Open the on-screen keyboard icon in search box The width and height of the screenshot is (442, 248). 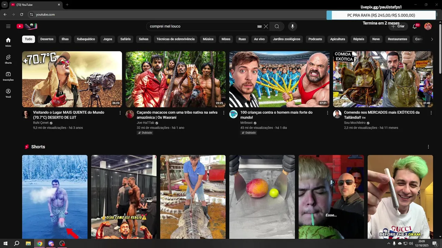260,26
